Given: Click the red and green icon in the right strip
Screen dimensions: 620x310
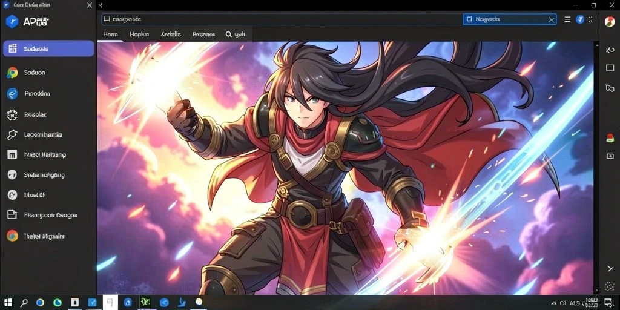Looking at the screenshot, I should pos(610,137).
